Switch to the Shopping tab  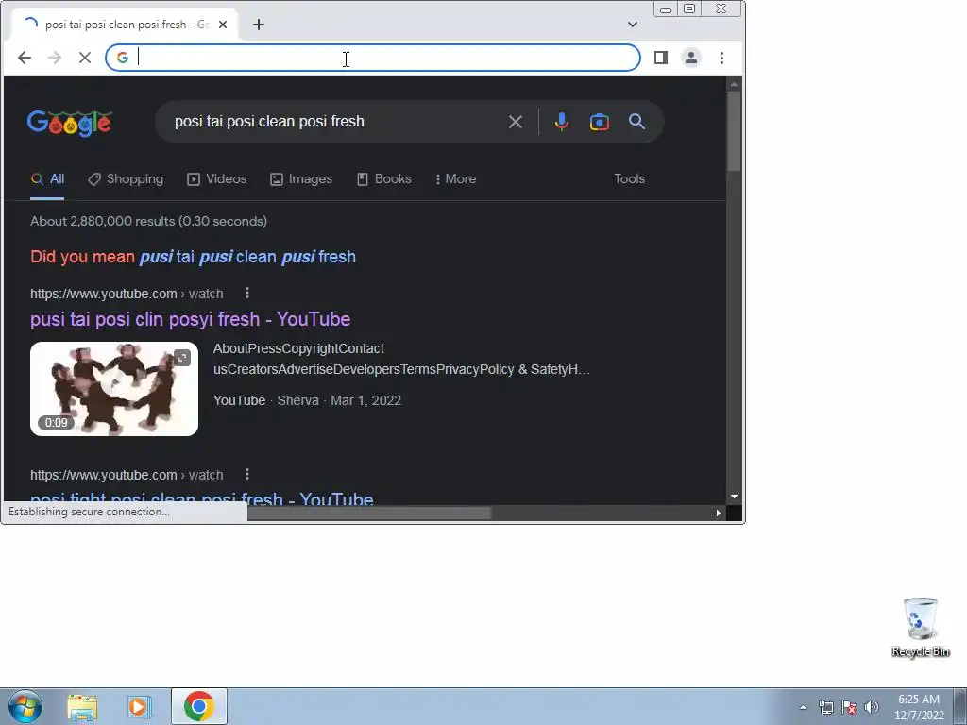pos(126,179)
